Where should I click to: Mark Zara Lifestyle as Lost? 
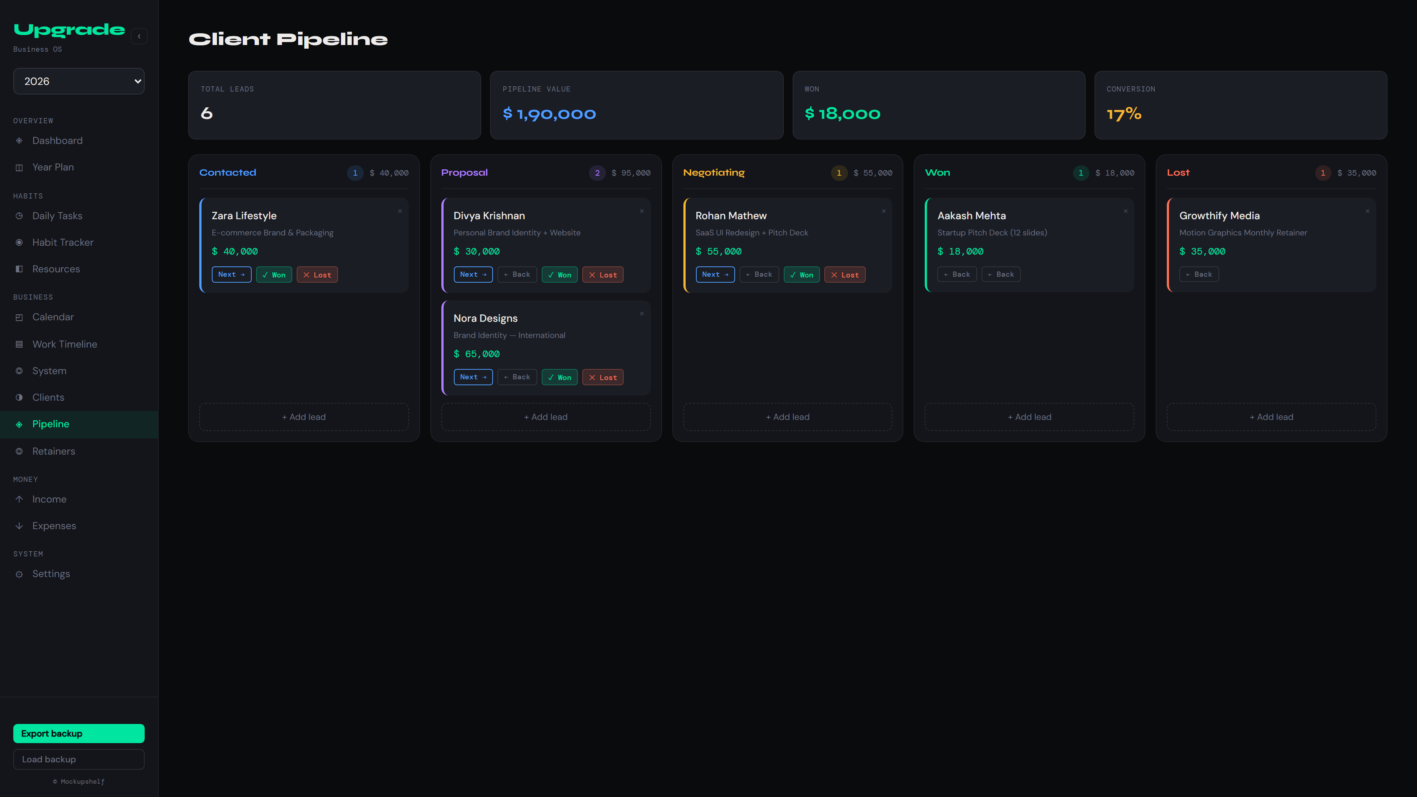(x=317, y=275)
